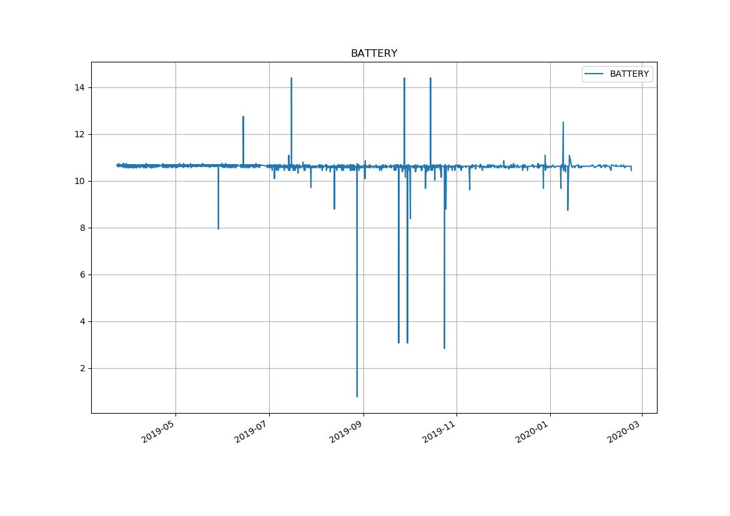Select the 2020-01 x-axis date label

(x=533, y=432)
